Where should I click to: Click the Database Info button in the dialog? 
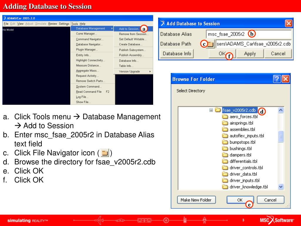pyautogui.click(x=177, y=54)
